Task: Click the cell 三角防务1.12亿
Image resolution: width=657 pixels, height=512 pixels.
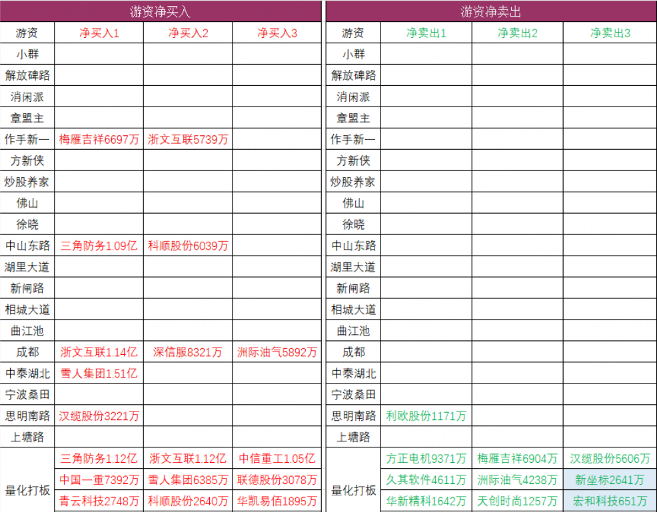Action: (99, 459)
